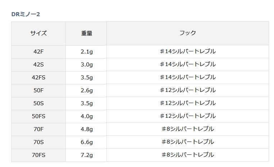274x167 pixels.
Task: Click the 2.1g weight cell
Action: coord(86,51)
